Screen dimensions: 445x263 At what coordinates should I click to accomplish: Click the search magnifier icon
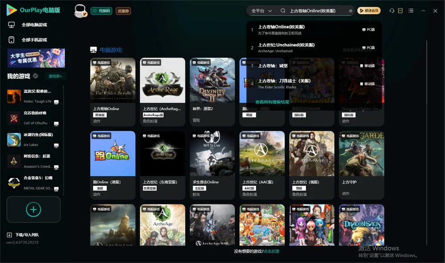[x=283, y=11]
